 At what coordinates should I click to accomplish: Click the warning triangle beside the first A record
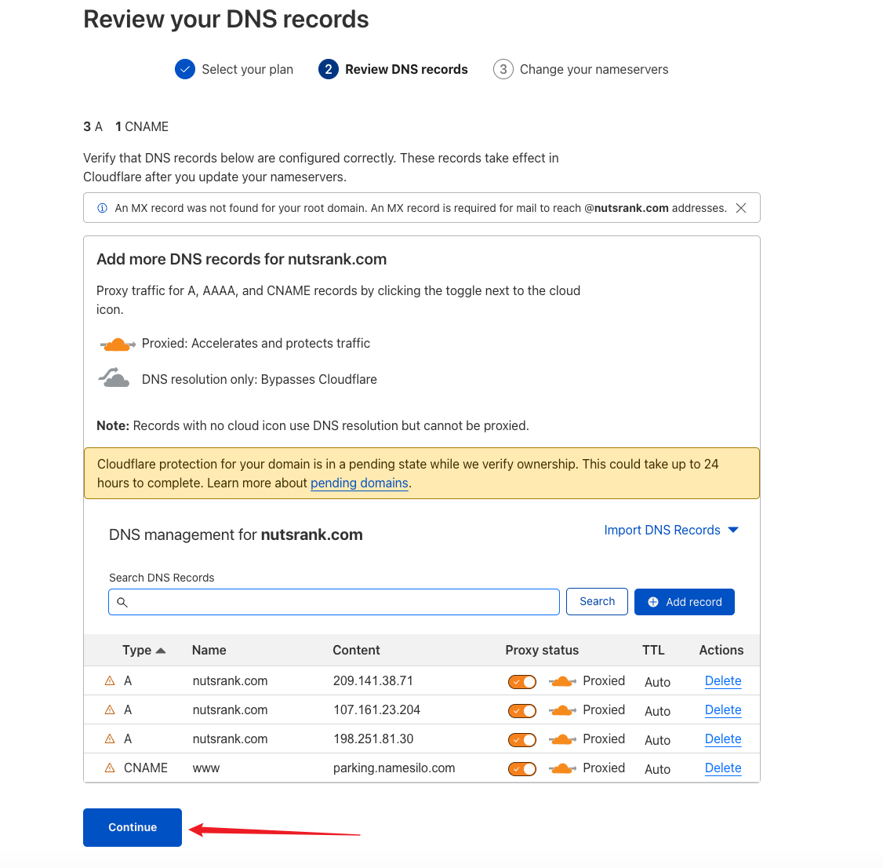(x=110, y=680)
